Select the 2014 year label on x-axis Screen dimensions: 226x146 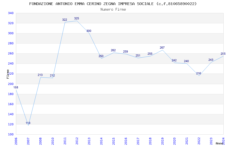(101, 141)
